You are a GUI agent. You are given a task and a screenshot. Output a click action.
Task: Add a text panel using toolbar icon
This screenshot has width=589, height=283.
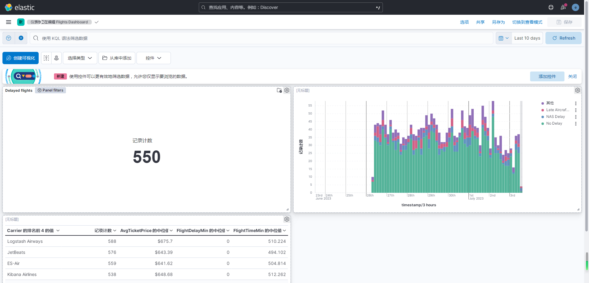[46, 58]
